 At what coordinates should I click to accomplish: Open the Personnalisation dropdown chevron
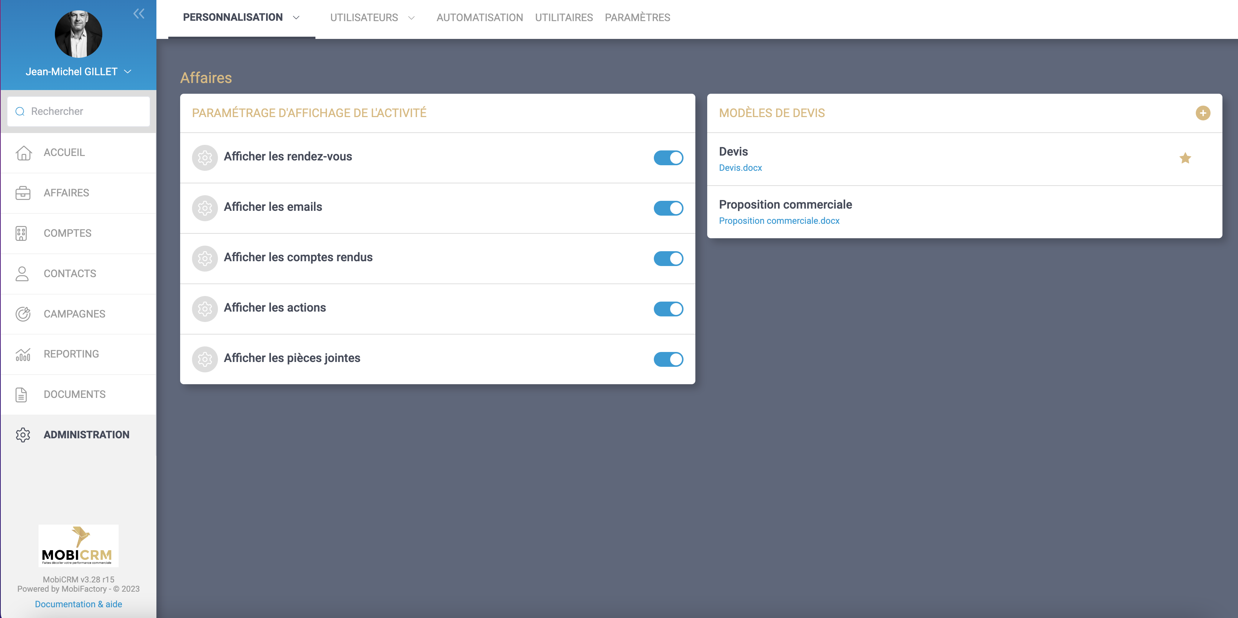pyautogui.click(x=297, y=18)
